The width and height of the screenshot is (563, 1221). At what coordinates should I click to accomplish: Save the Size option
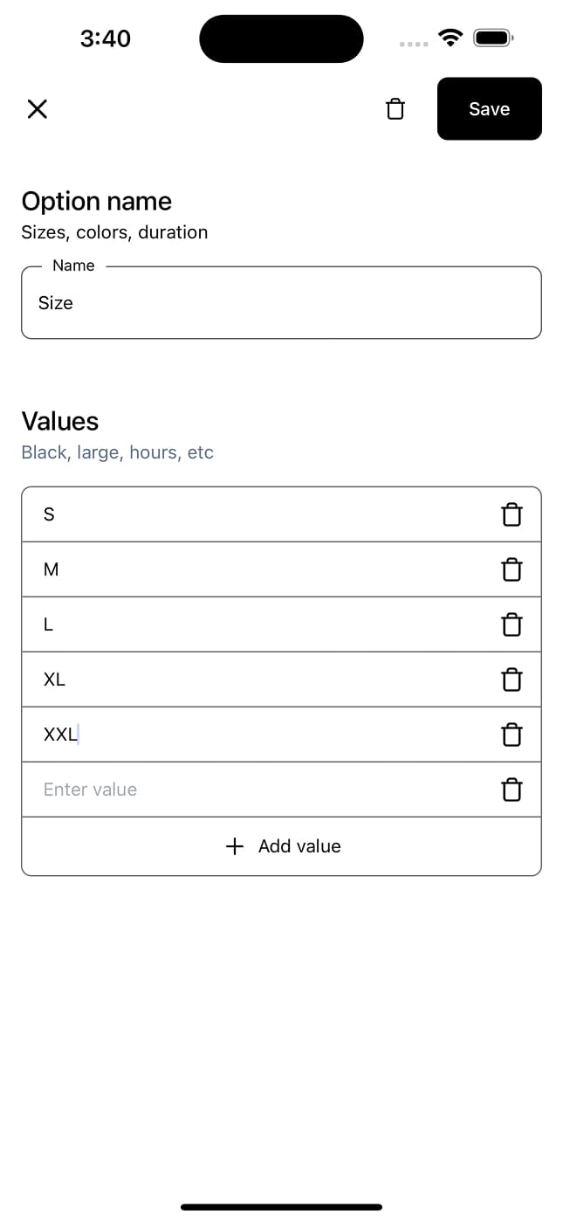(x=489, y=108)
